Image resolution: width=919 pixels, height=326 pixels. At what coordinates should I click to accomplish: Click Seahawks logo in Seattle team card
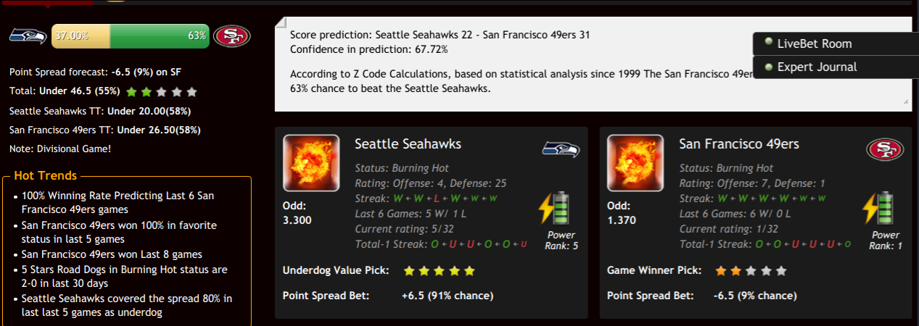(561, 149)
